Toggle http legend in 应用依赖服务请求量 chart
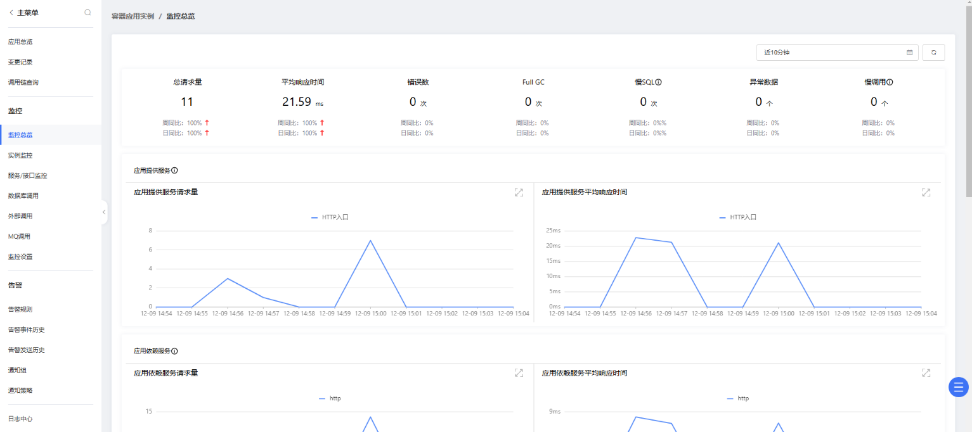 coord(330,398)
